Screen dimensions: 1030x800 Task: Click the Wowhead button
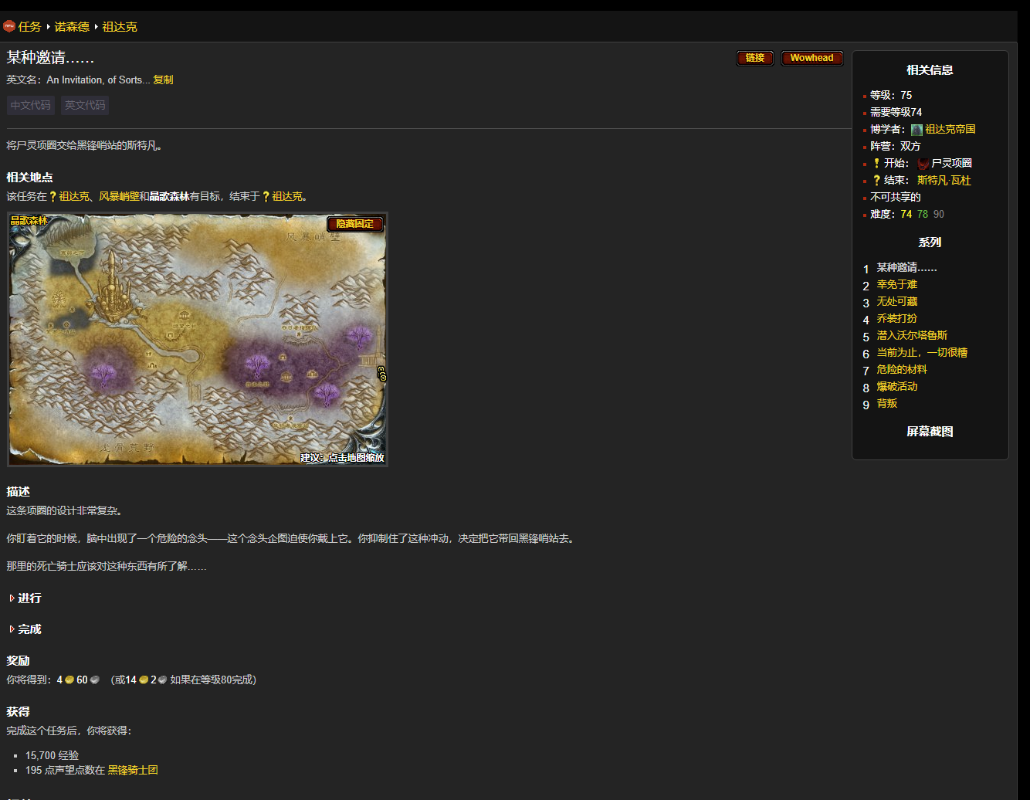(811, 58)
